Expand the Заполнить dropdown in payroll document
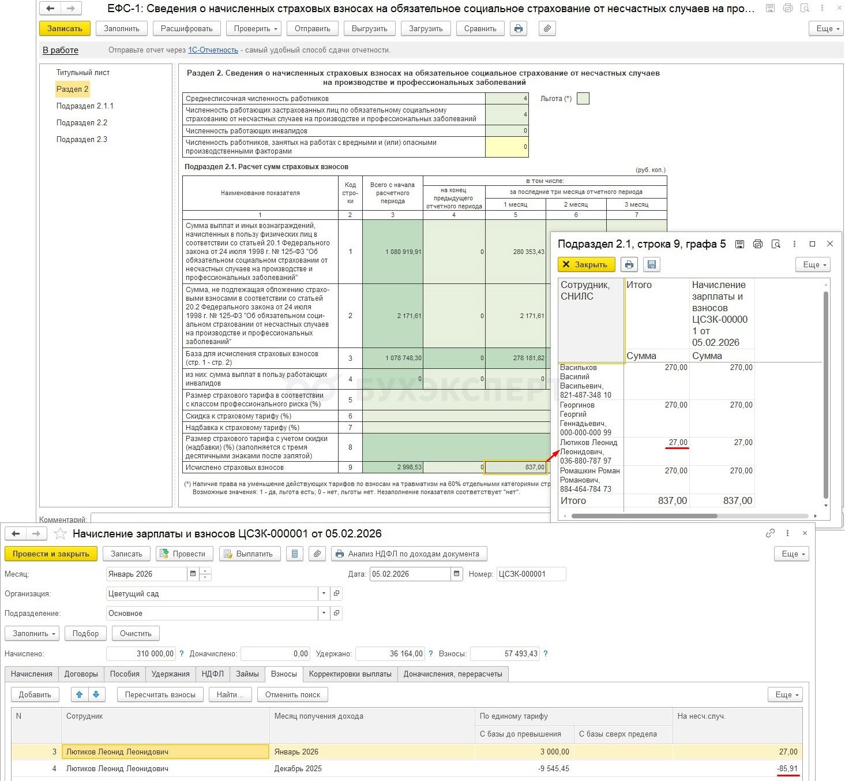This screenshot has width=845, height=781. tap(34, 633)
